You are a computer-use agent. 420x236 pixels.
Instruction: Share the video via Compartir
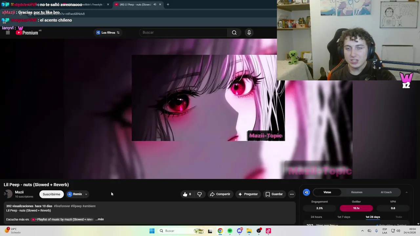point(220,194)
